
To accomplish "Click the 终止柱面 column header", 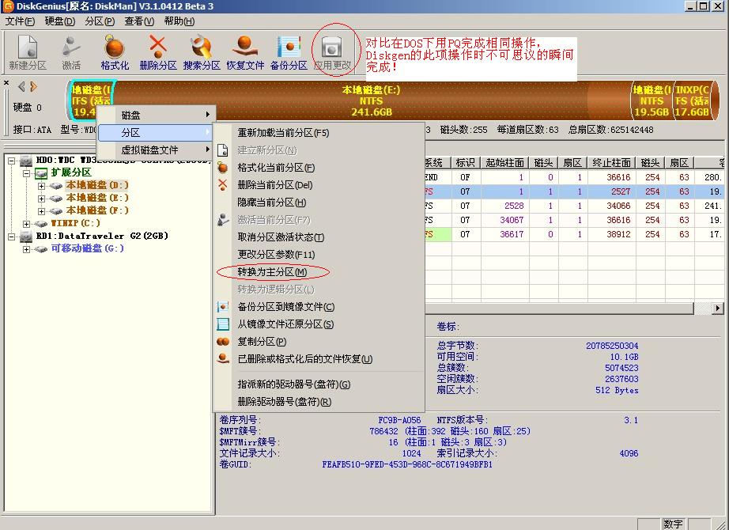I will click(x=612, y=162).
